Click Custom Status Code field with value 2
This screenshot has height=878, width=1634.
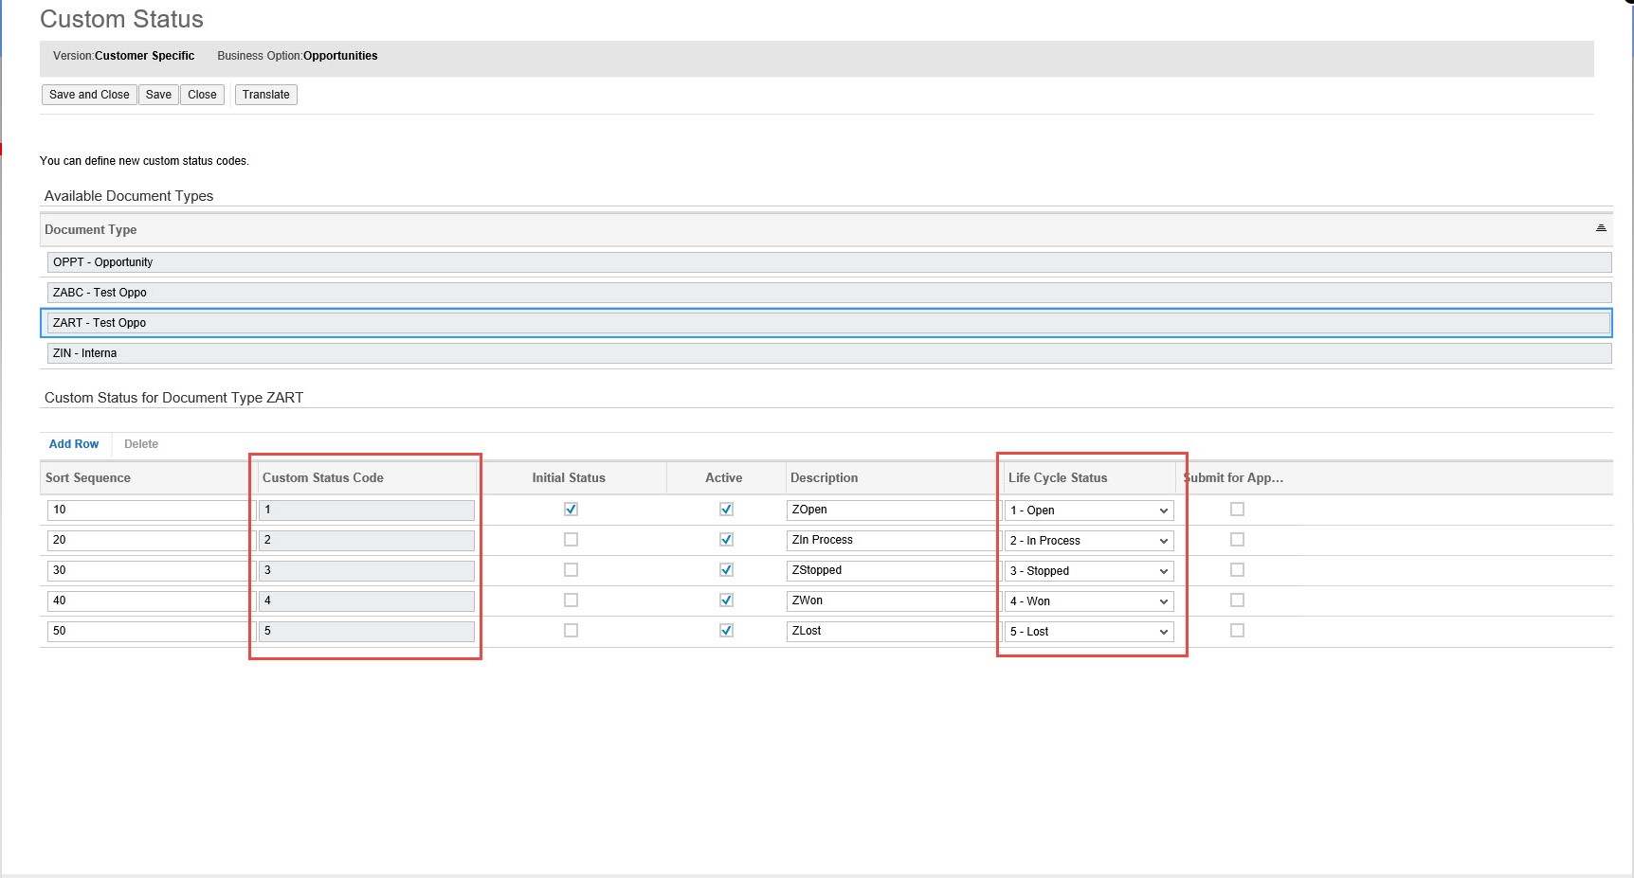367,540
